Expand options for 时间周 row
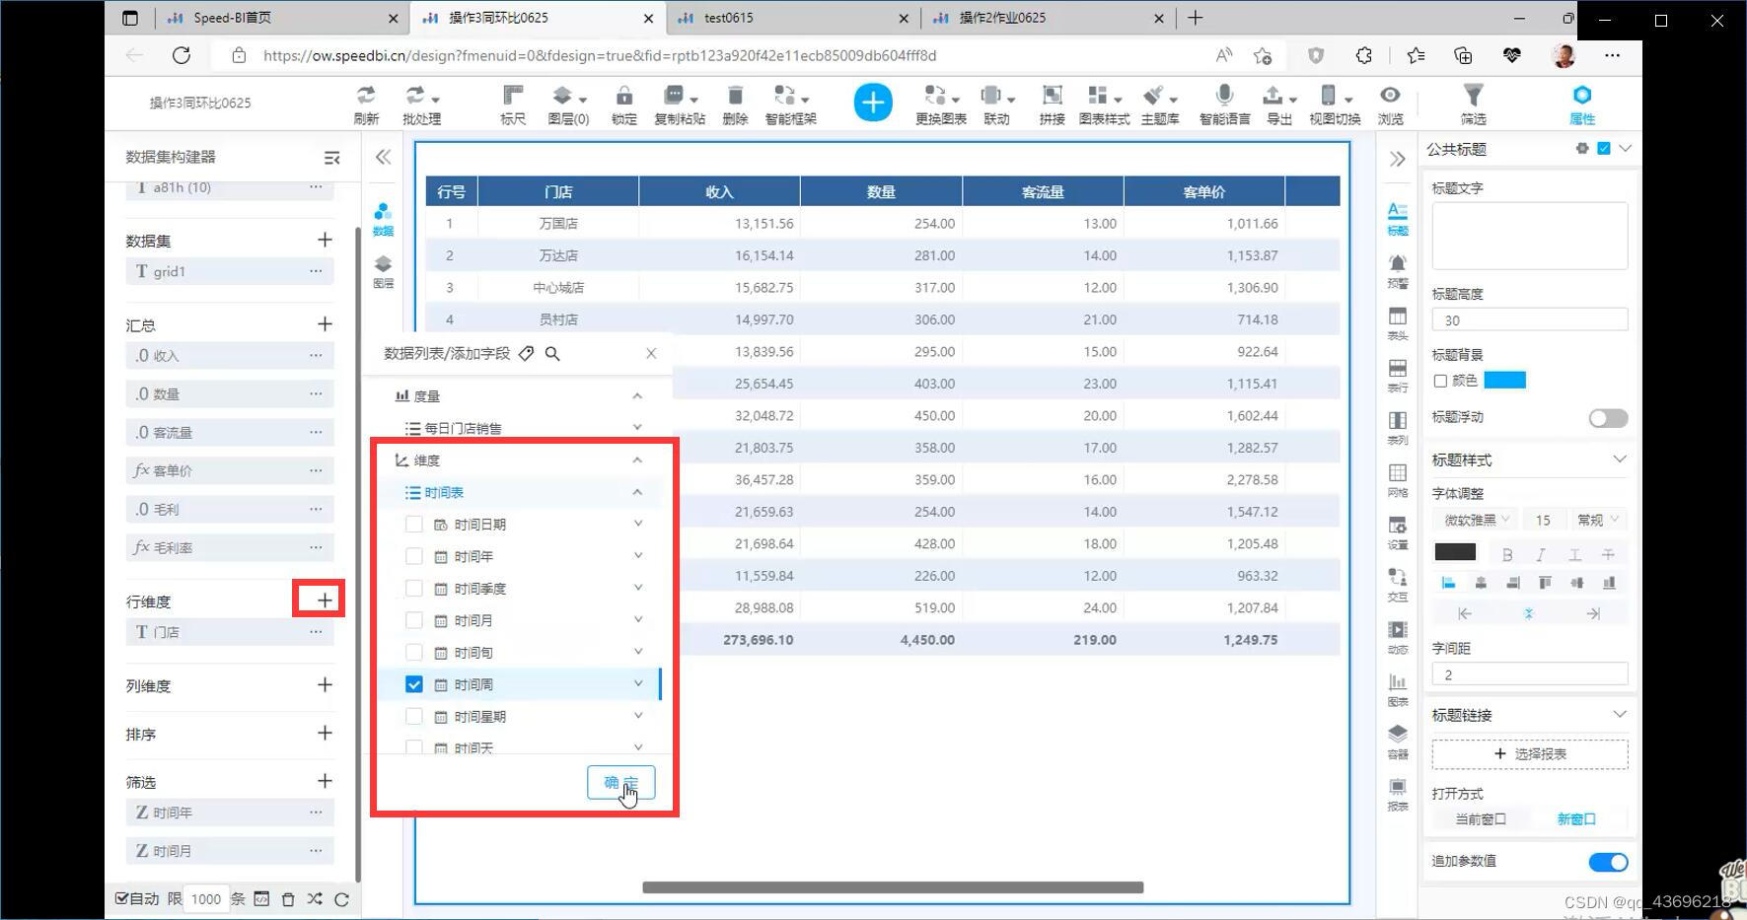Screen dimensions: 1747x920 pyautogui.click(x=638, y=683)
